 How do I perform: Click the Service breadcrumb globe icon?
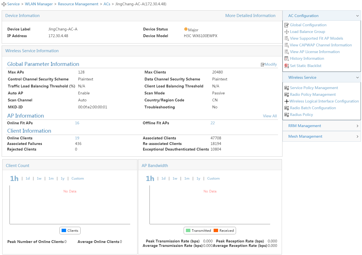tap(4, 4)
